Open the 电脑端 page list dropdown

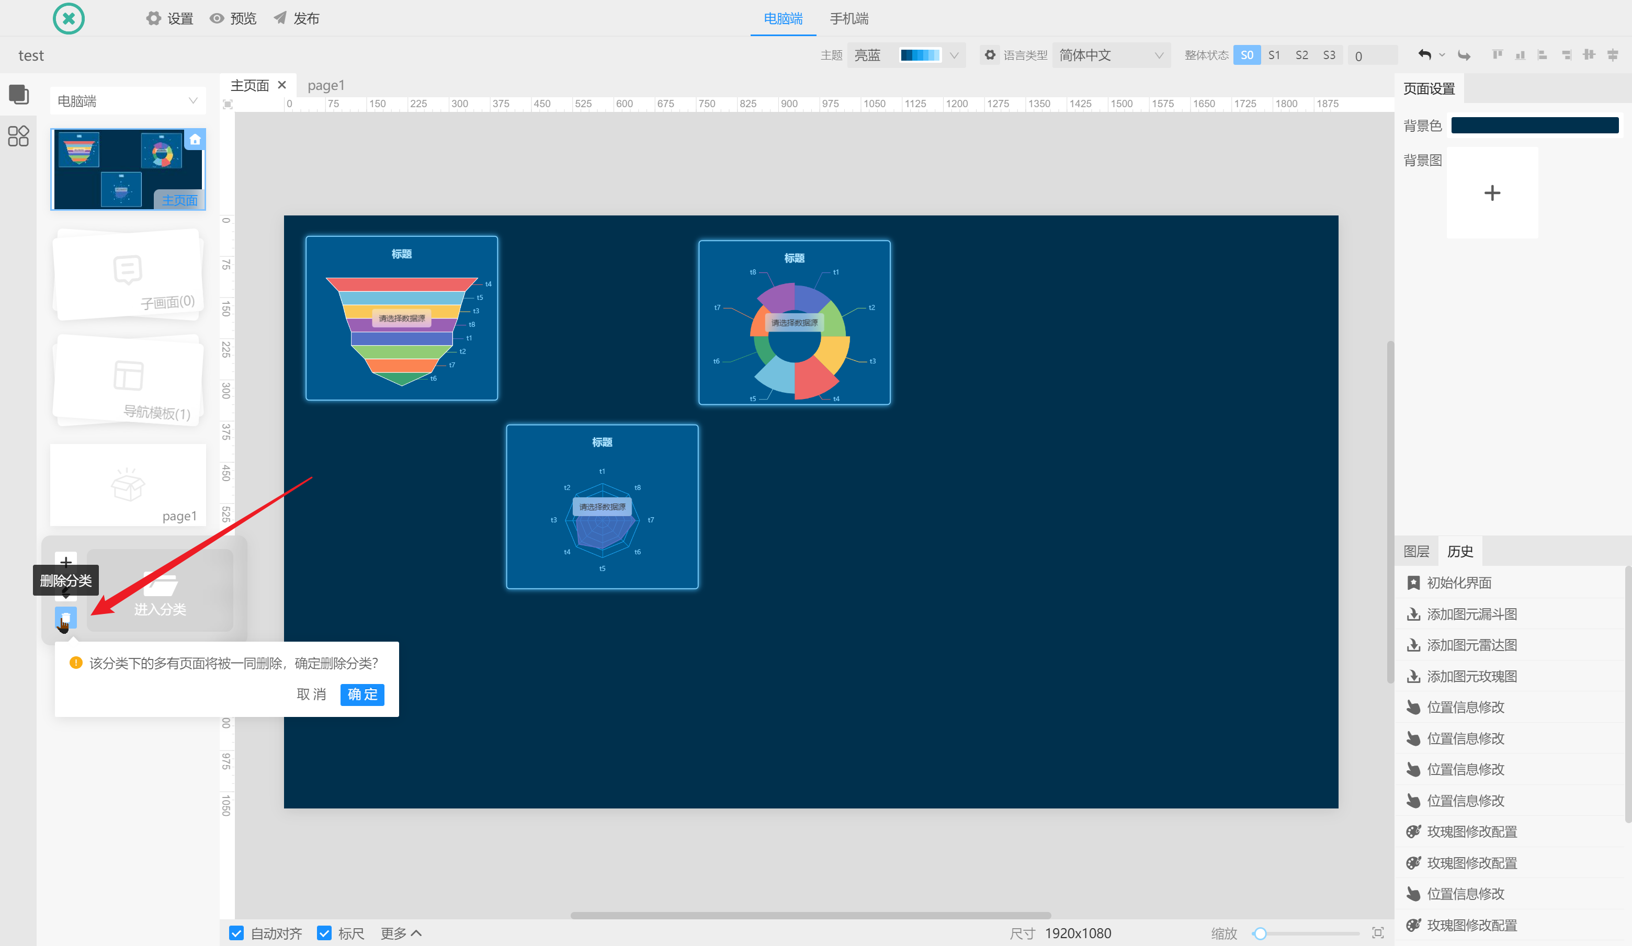[x=128, y=101]
